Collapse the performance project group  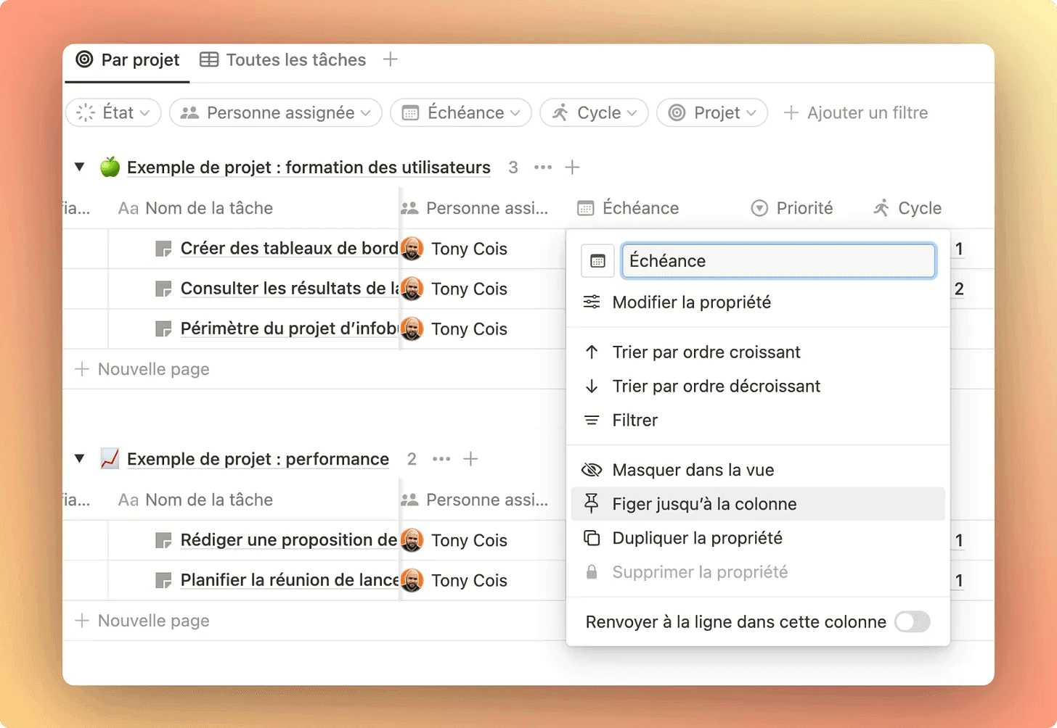click(x=80, y=459)
